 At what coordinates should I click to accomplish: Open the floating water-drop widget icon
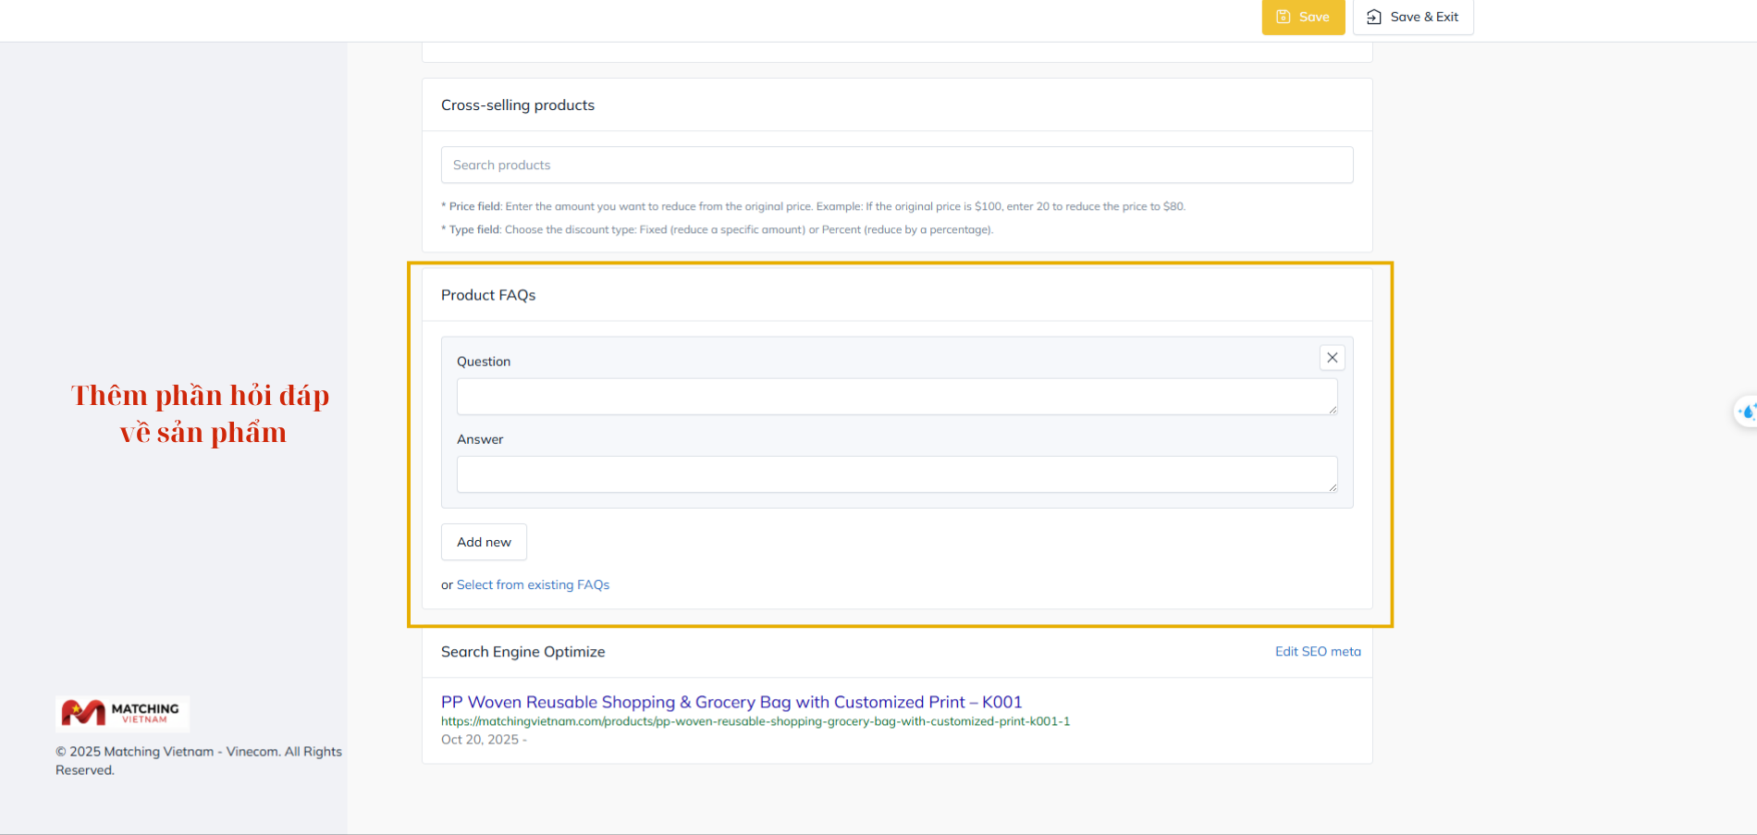pyautogui.click(x=1745, y=411)
